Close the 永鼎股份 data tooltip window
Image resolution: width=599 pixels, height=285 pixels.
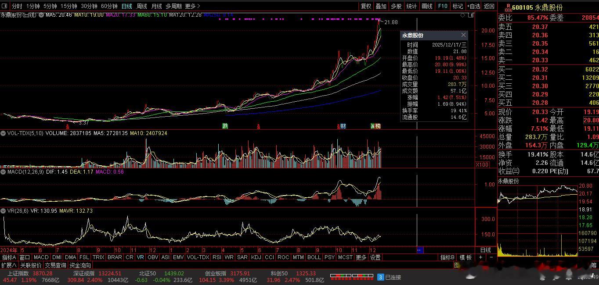(463, 35)
